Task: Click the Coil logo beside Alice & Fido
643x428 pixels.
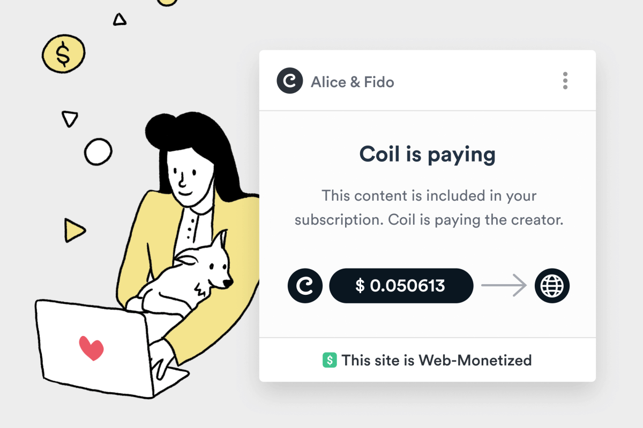Action: (290, 82)
